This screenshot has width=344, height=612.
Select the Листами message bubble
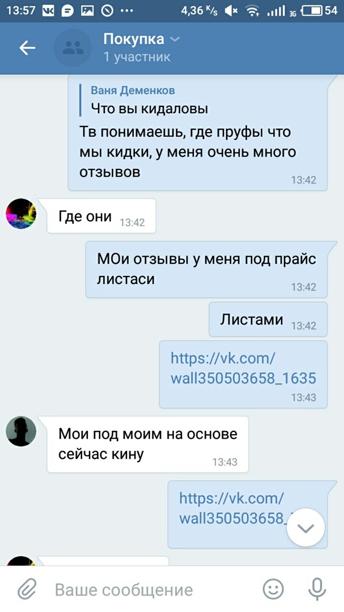pos(268,319)
